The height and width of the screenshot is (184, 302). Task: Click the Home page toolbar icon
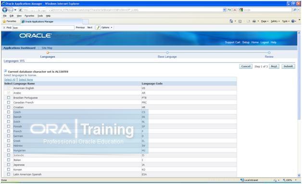(231, 21)
